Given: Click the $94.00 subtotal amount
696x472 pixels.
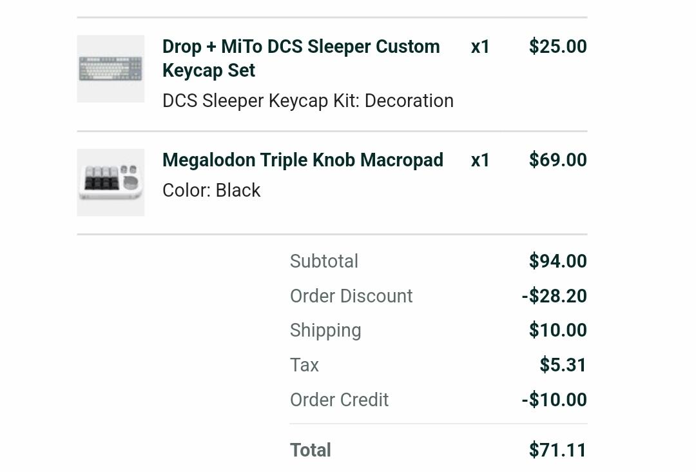Looking at the screenshot, I should pyautogui.click(x=558, y=261).
